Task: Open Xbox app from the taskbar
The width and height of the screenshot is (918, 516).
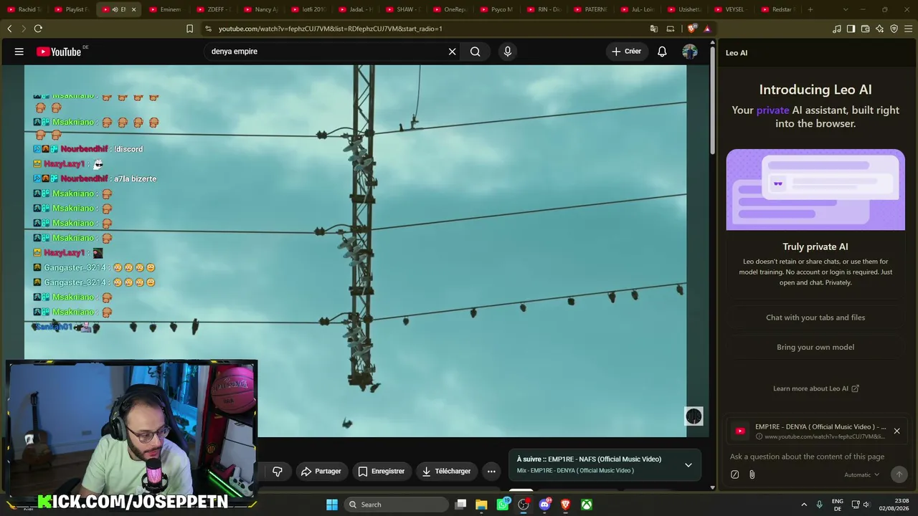Action: 587,505
